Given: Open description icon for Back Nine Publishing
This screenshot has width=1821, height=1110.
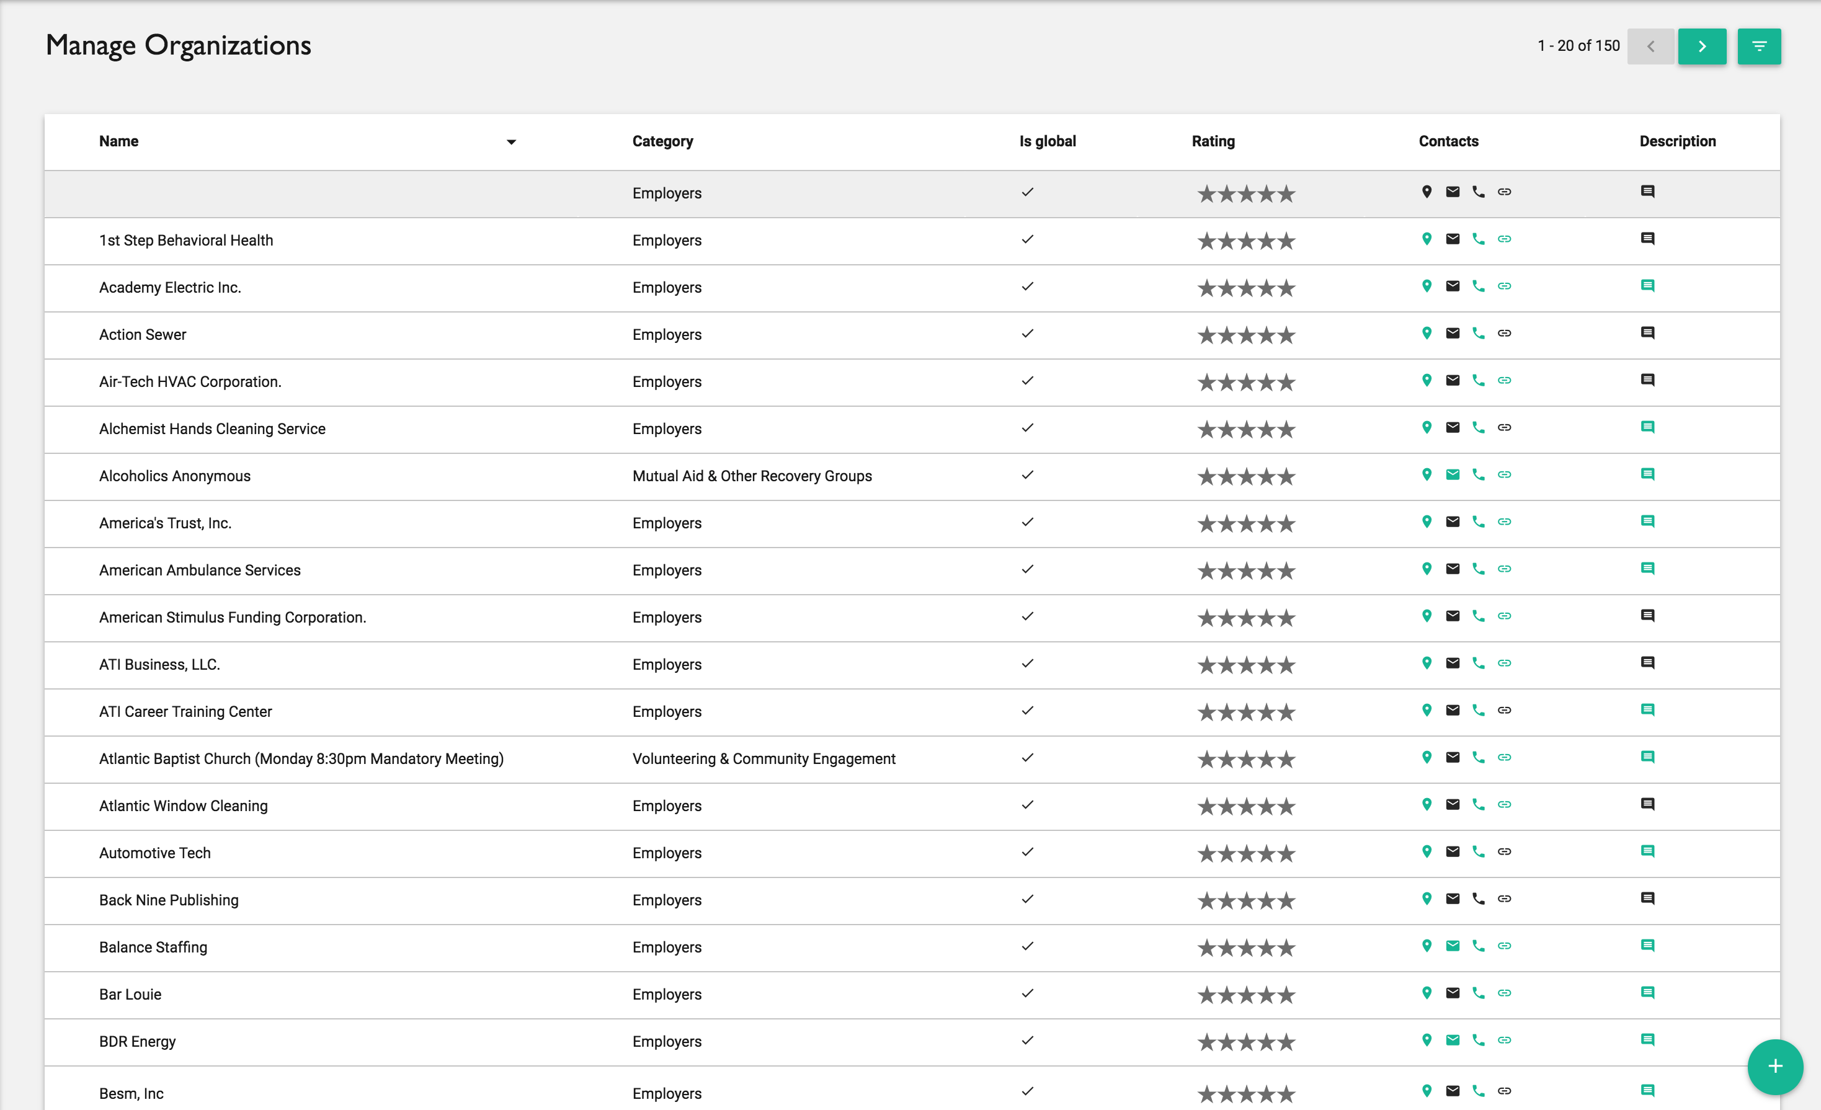Looking at the screenshot, I should pos(1647,899).
